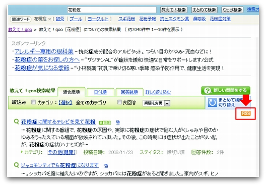Image resolution: width=266 pixels, height=186 pixels.
Task: Switch to the 回答数順 tab
Action: click(129, 92)
